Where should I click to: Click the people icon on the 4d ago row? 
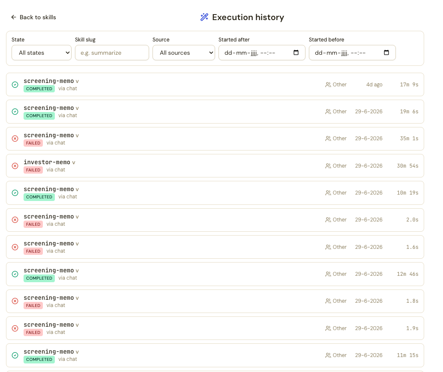pyautogui.click(x=328, y=85)
